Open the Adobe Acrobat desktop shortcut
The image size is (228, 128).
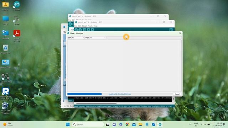coord(17,36)
